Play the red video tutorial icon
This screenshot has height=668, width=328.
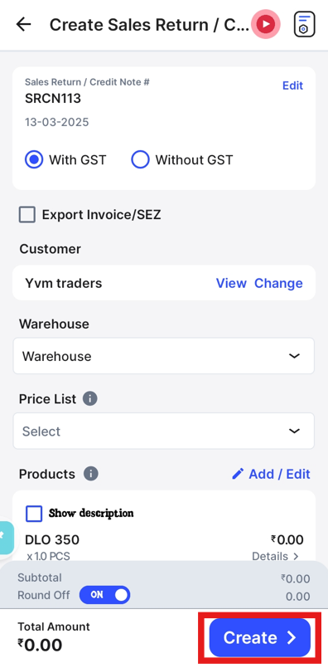(x=265, y=24)
